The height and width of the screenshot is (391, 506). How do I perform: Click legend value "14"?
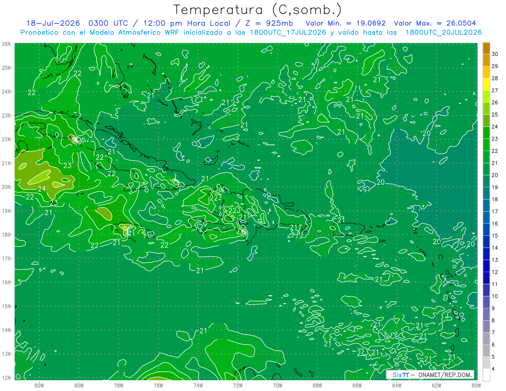point(495,248)
